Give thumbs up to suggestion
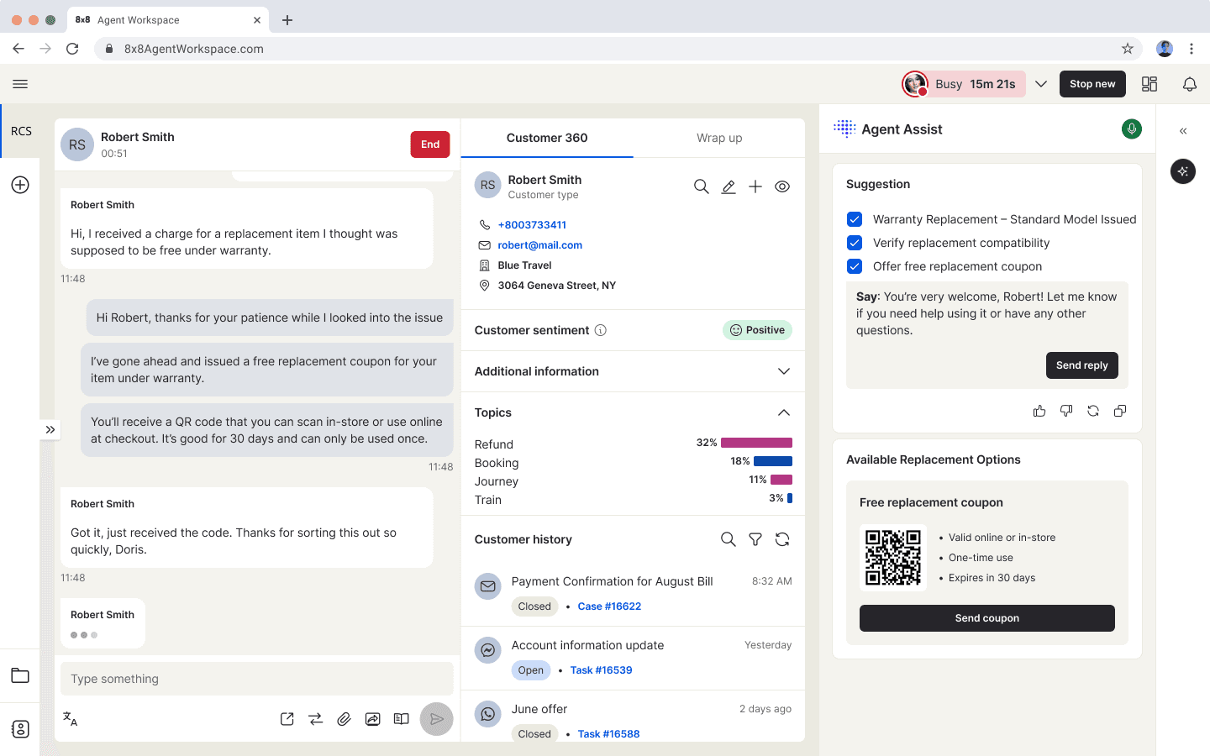The image size is (1210, 756). pos(1039,411)
